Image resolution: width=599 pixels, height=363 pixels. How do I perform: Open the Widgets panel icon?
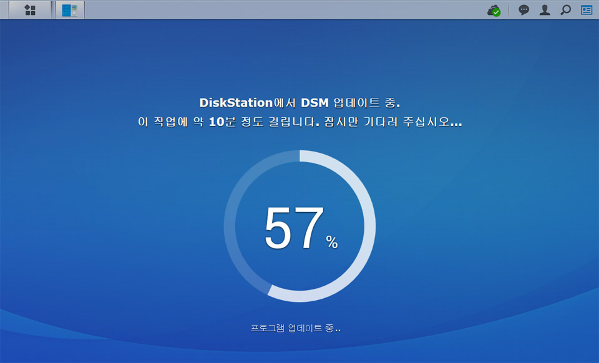pos(587,10)
